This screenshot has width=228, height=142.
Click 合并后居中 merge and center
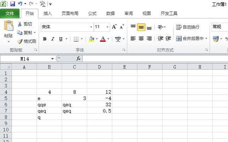[189, 39]
